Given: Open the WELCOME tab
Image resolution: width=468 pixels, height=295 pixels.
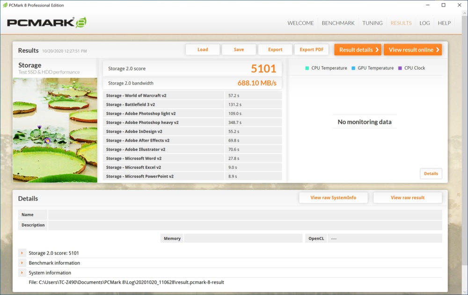Looking at the screenshot, I should [x=300, y=23].
